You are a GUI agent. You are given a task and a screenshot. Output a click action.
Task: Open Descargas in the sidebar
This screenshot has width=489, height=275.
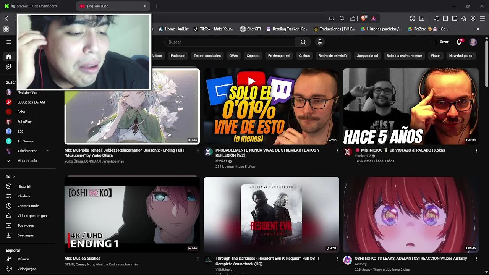point(28,235)
